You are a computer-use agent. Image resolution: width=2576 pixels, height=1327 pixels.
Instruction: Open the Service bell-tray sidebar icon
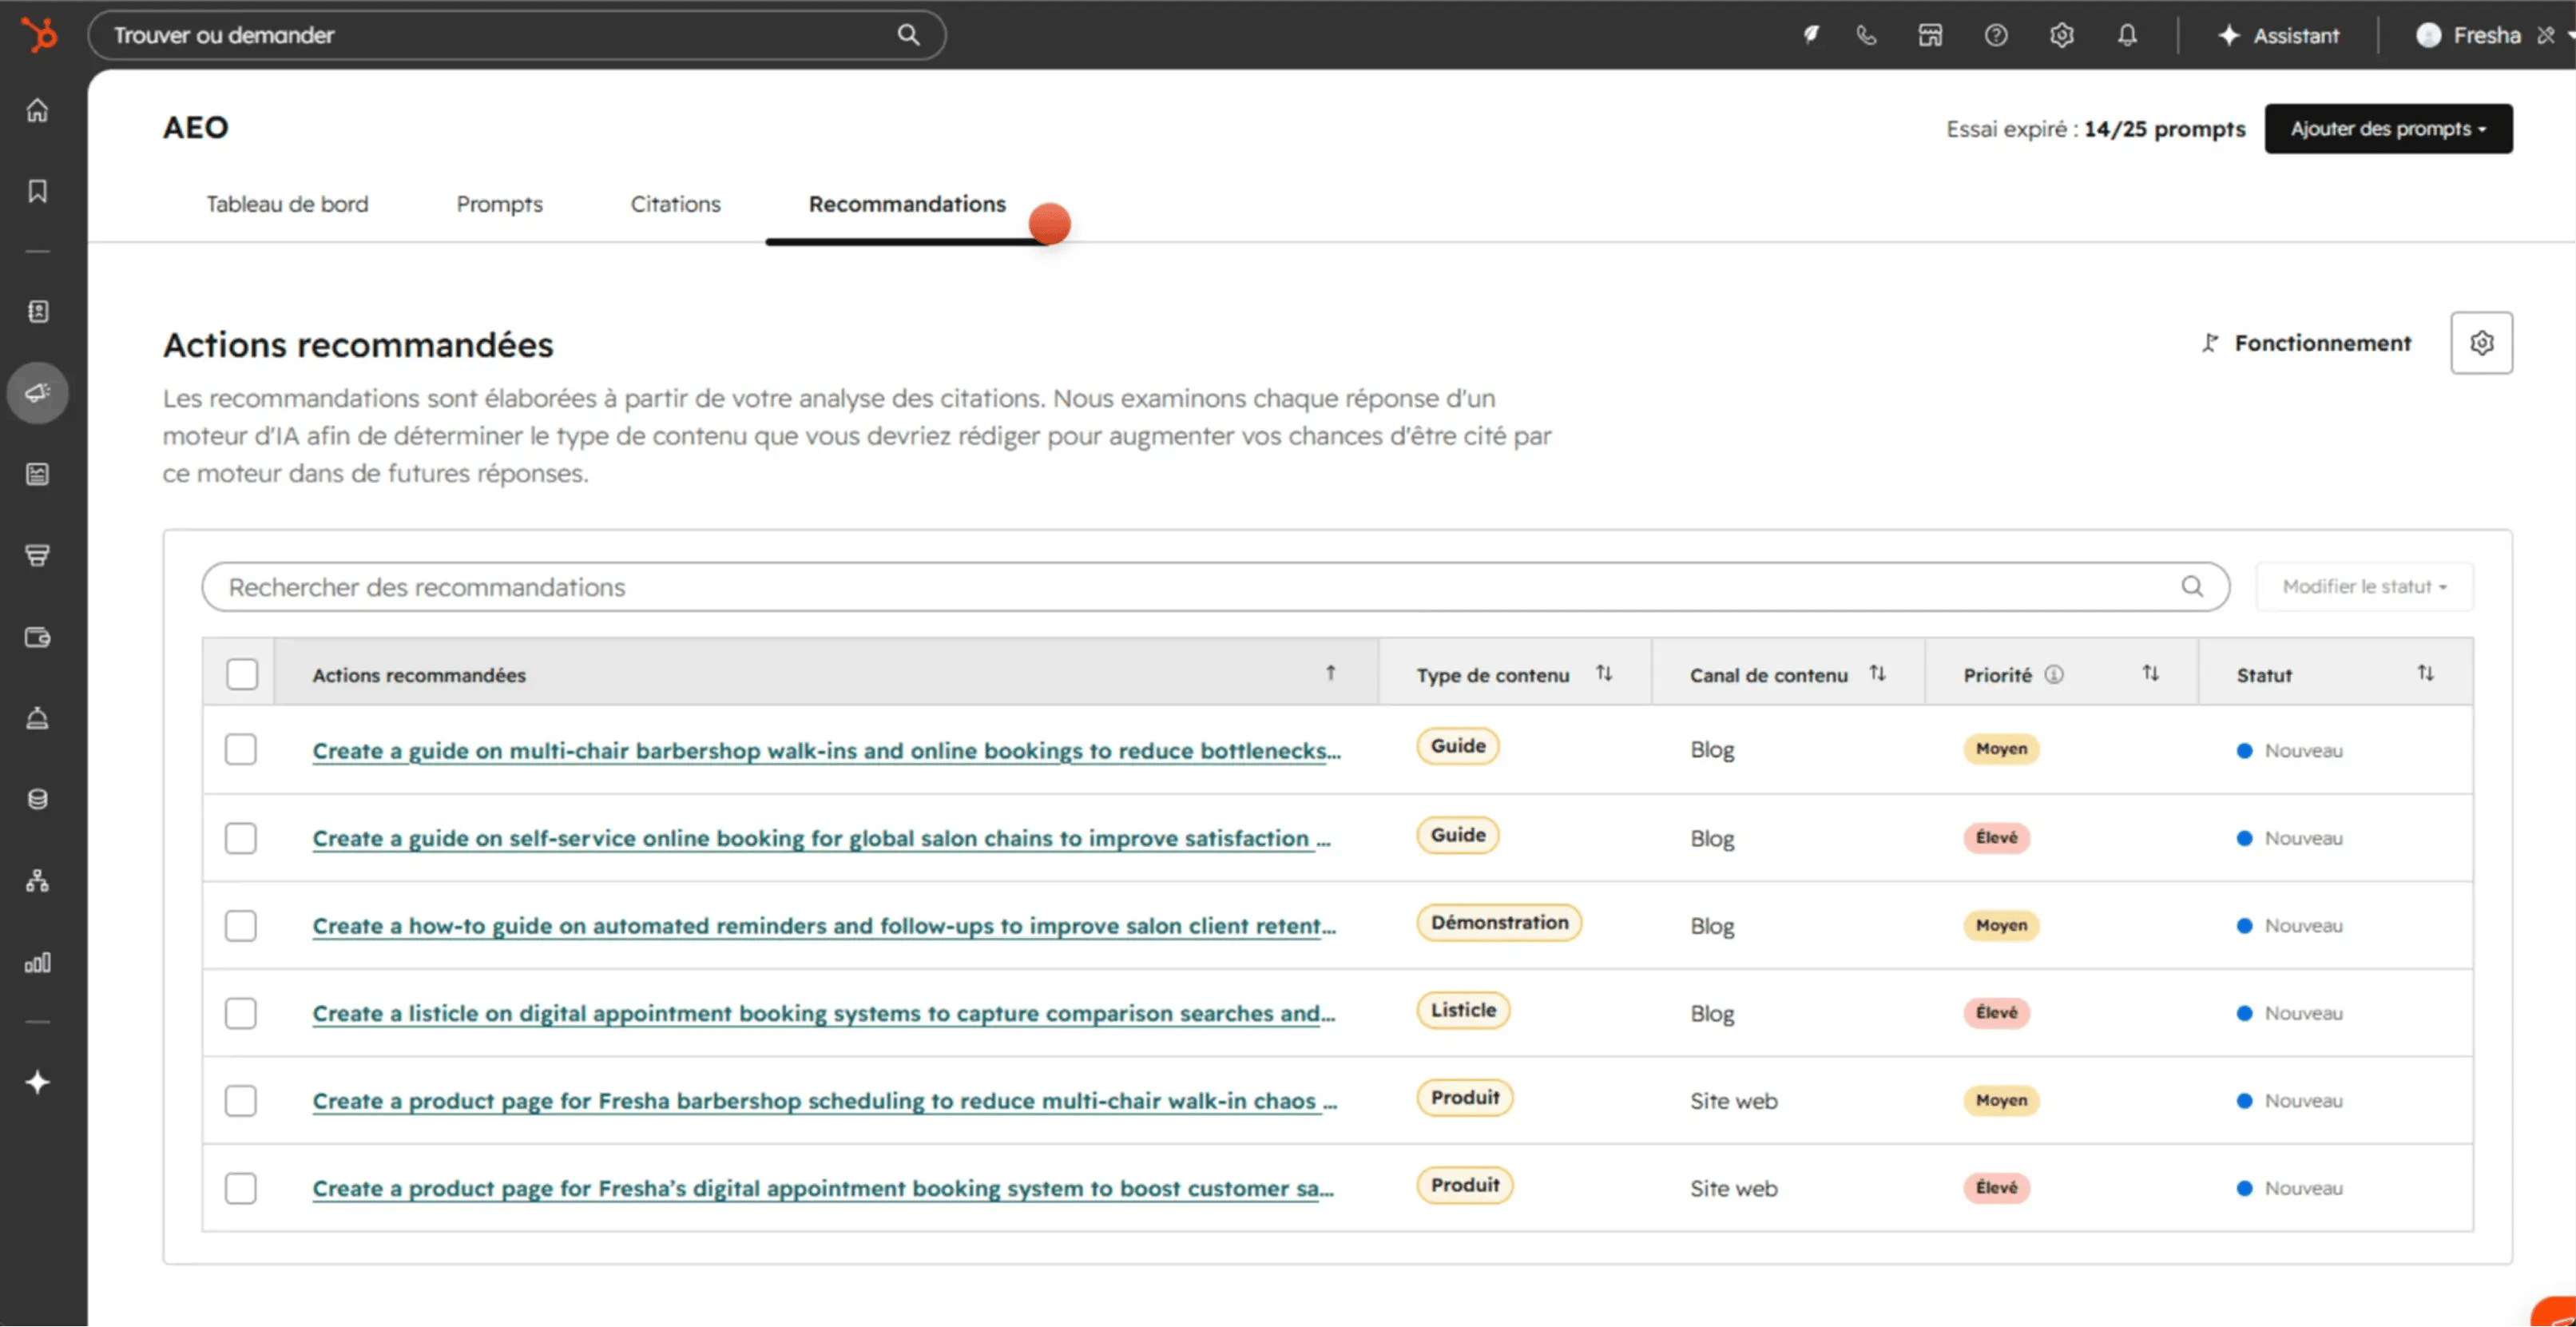37,718
